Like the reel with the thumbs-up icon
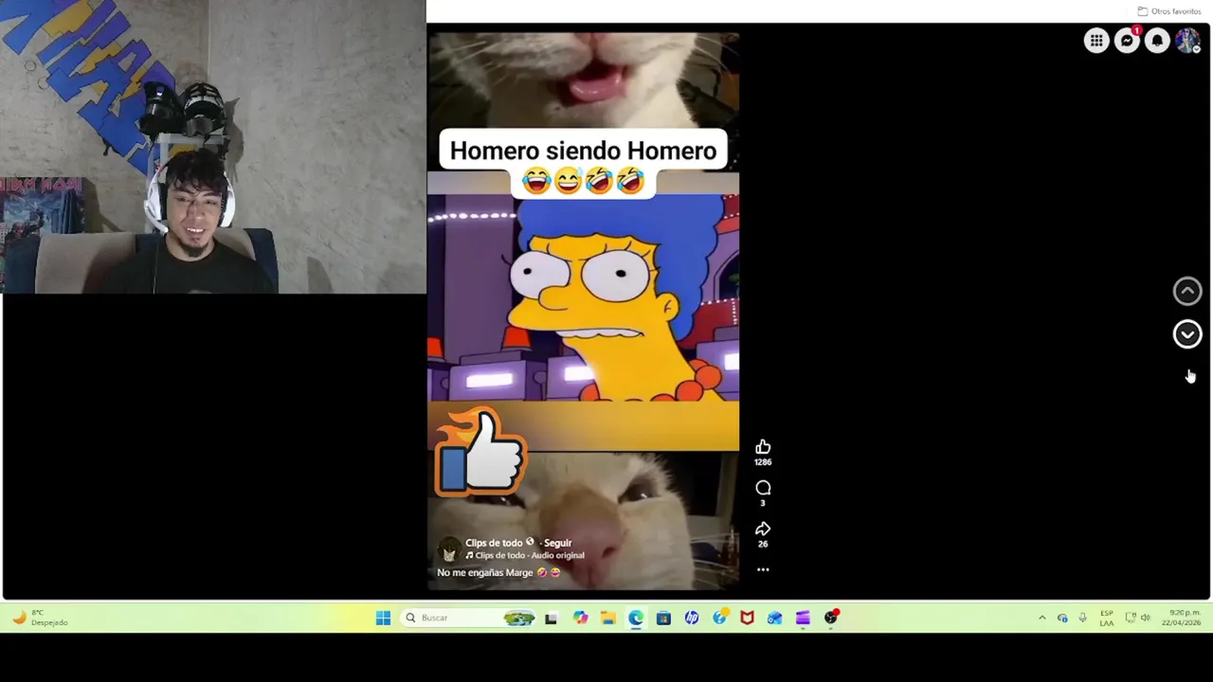 (x=763, y=447)
